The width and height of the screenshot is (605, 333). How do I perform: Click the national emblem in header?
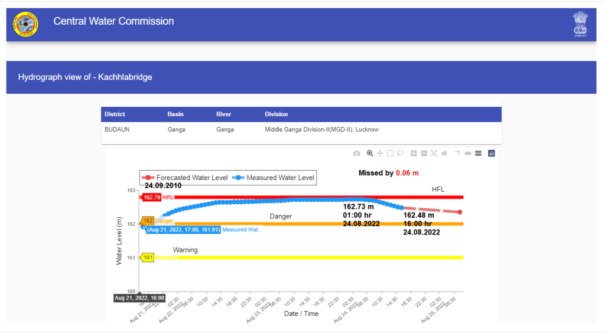click(x=580, y=24)
